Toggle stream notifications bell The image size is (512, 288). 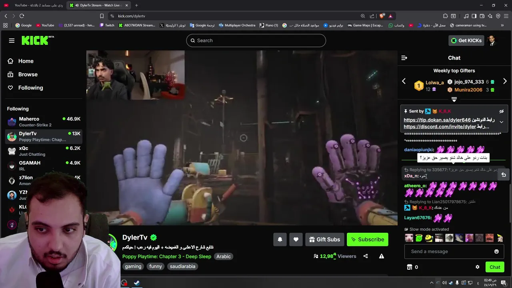click(280, 240)
